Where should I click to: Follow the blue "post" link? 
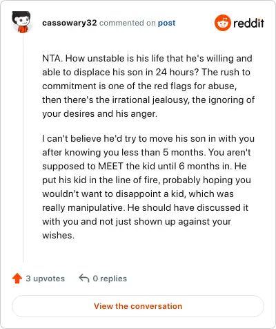[x=166, y=23]
